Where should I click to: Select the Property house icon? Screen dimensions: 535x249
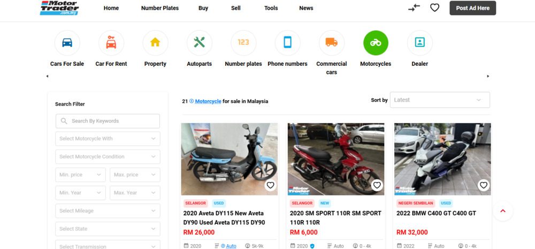(155, 43)
